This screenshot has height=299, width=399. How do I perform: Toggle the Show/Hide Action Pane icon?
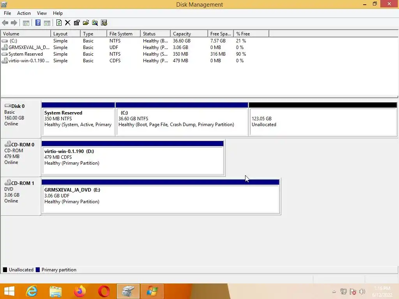click(47, 23)
